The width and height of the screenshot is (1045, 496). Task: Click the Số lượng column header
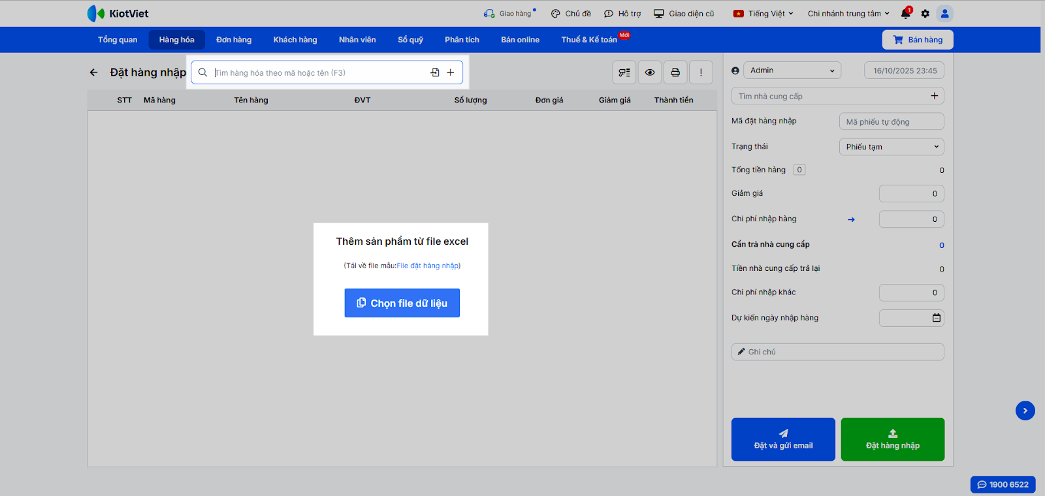coord(470,100)
